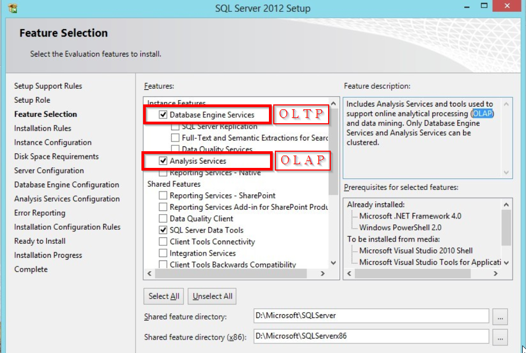526x353 pixels.
Task: Browse for Shared feature directory
Action: point(500,317)
